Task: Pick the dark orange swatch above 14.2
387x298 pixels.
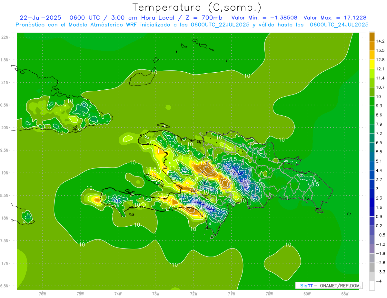Action: pos(372,37)
